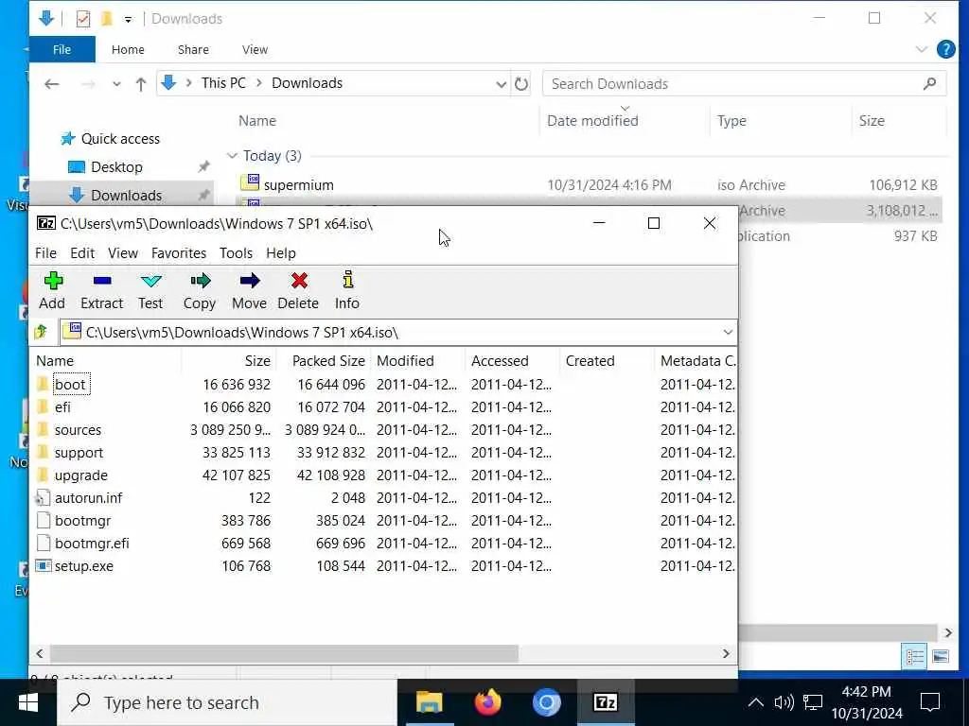969x726 pixels.
Task: Open the 7-Zip View menu
Action: (x=123, y=253)
